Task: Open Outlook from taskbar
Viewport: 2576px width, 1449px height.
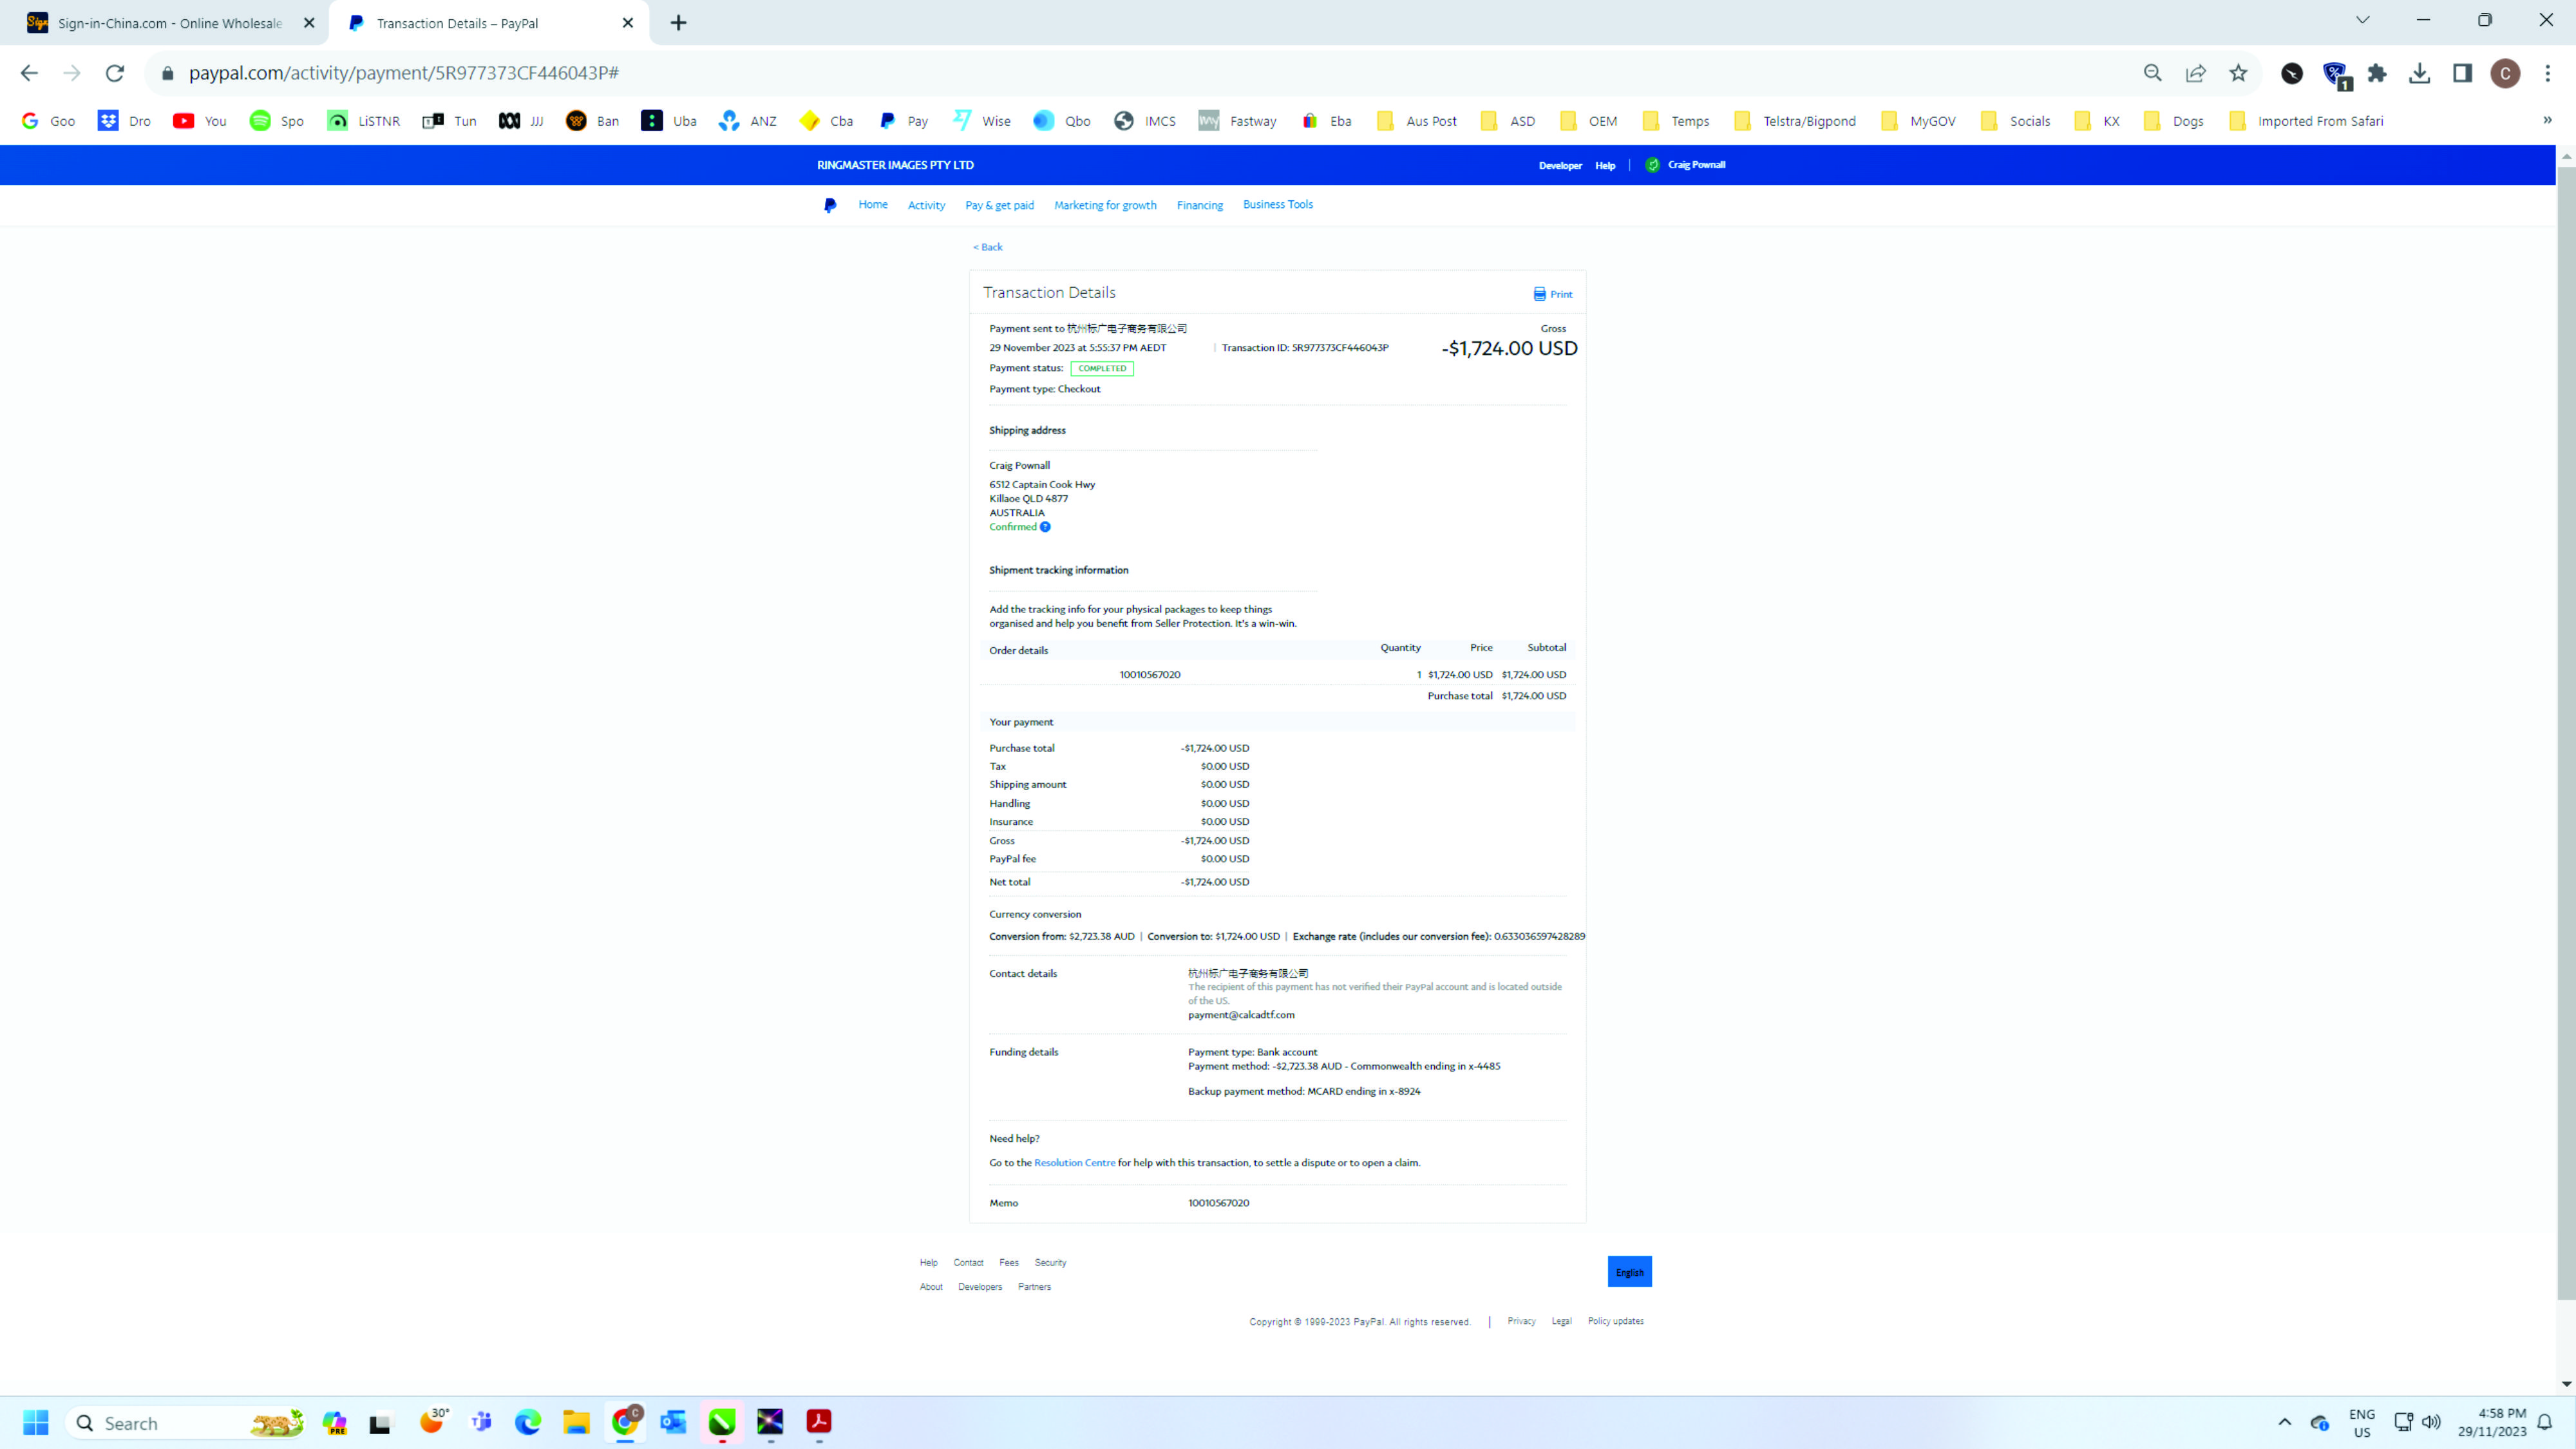Action: click(x=673, y=1422)
